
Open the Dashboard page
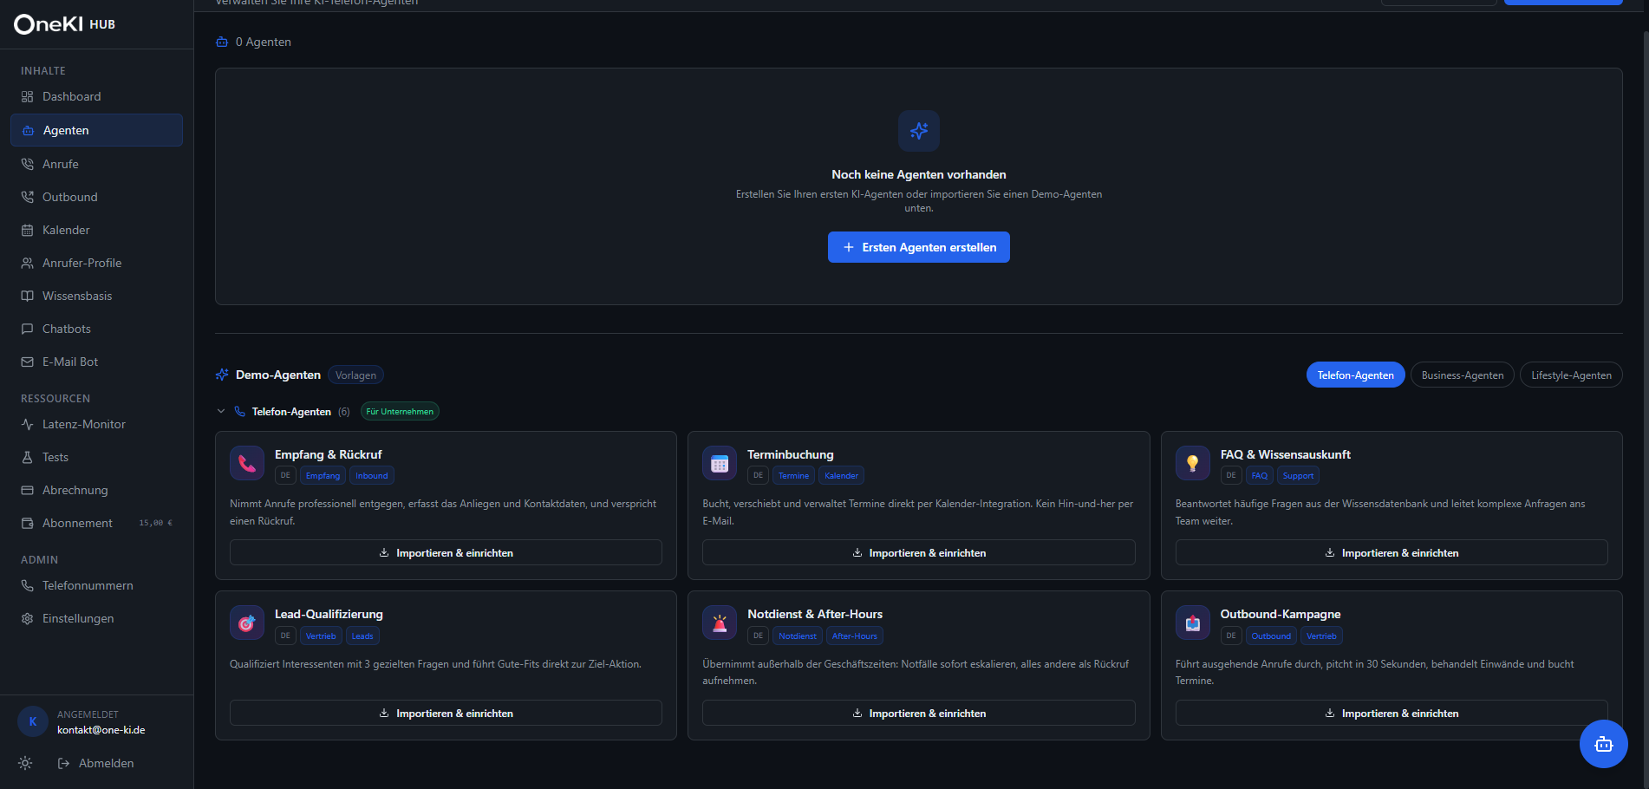click(x=96, y=96)
